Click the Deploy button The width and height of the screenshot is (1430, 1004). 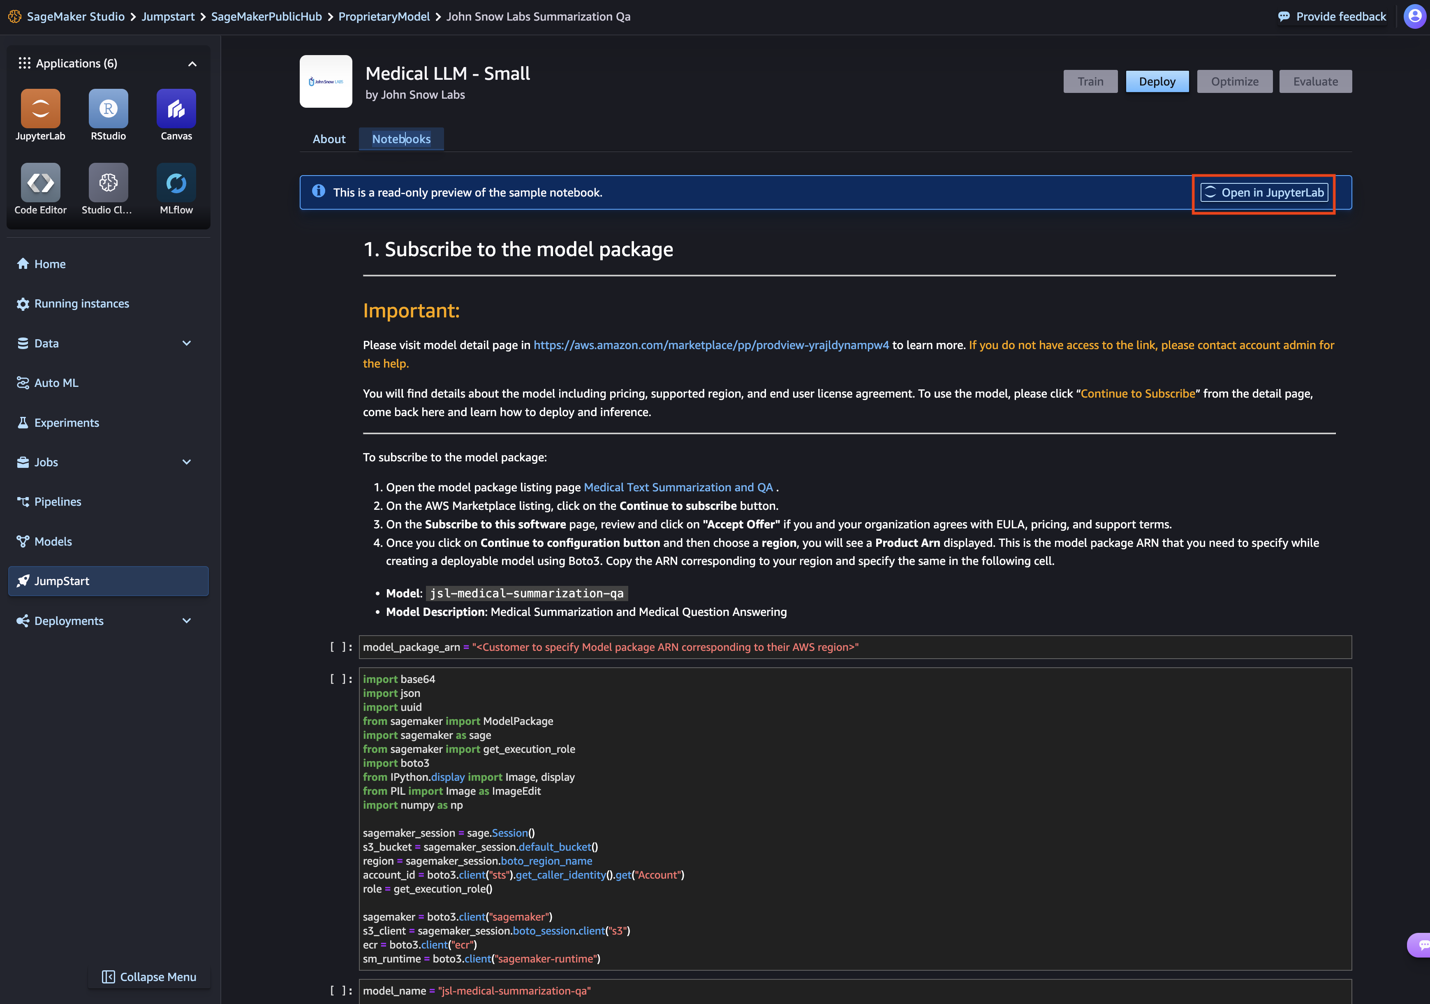click(x=1157, y=81)
